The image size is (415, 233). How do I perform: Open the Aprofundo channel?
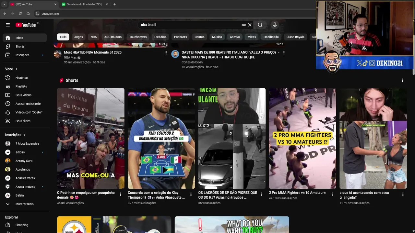coord(25,170)
